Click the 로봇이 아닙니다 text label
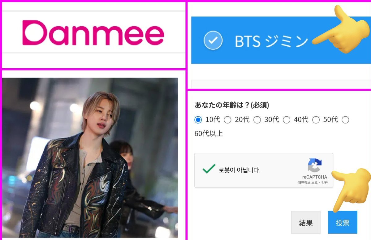The image size is (371, 240). (x=239, y=170)
